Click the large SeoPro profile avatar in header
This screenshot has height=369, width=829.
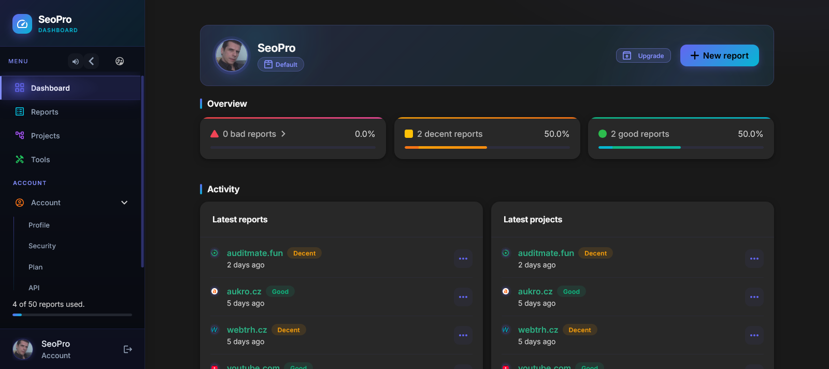tap(232, 55)
